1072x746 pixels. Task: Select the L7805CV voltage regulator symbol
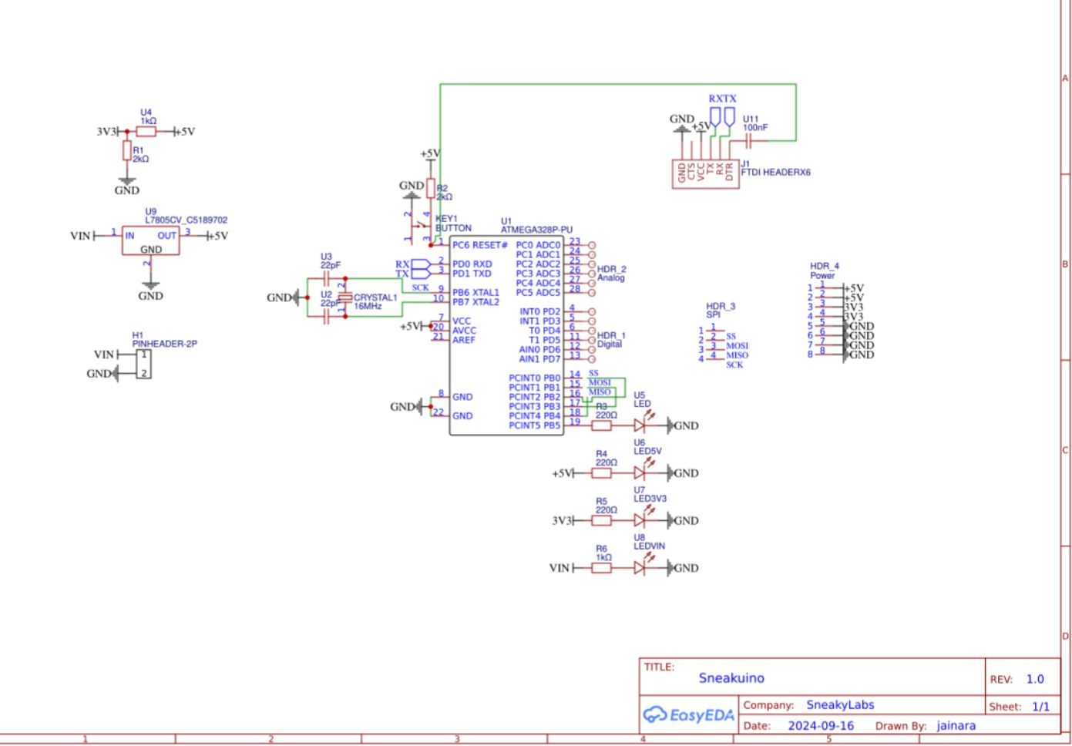coord(150,240)
